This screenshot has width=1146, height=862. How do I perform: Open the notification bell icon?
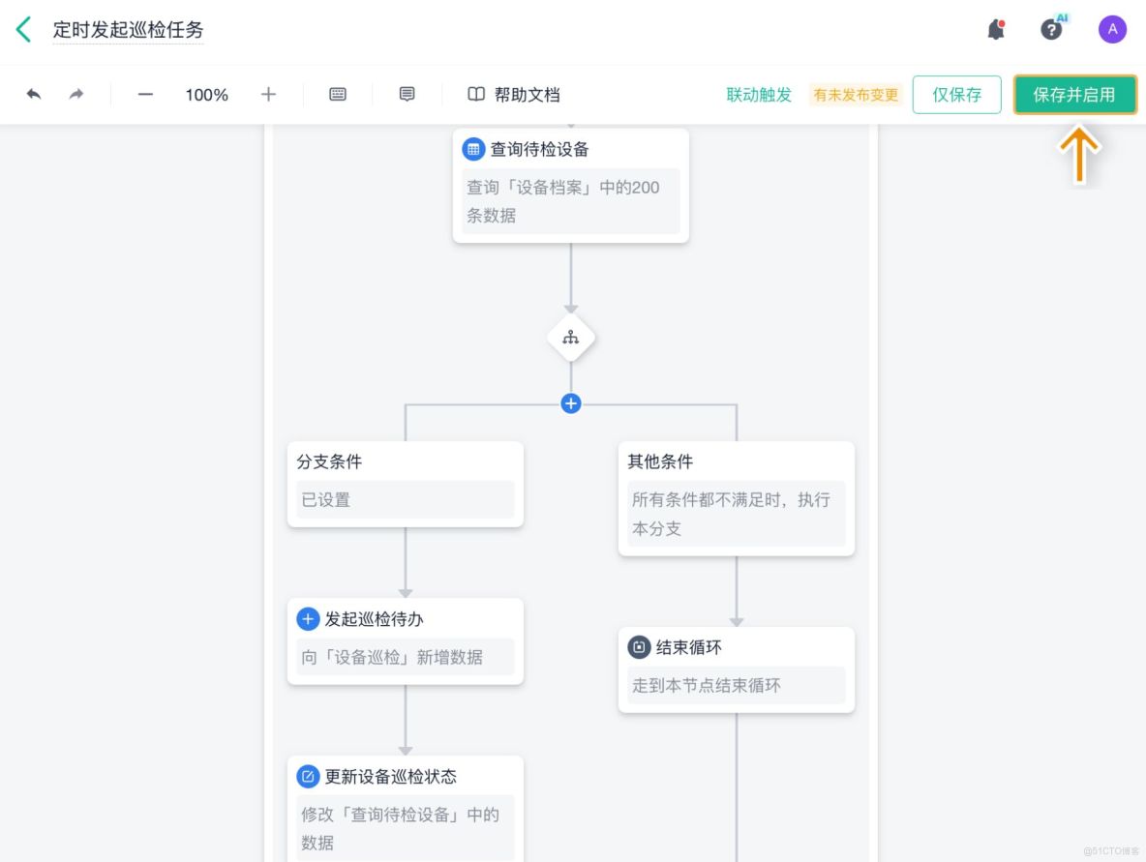(996, 28)
